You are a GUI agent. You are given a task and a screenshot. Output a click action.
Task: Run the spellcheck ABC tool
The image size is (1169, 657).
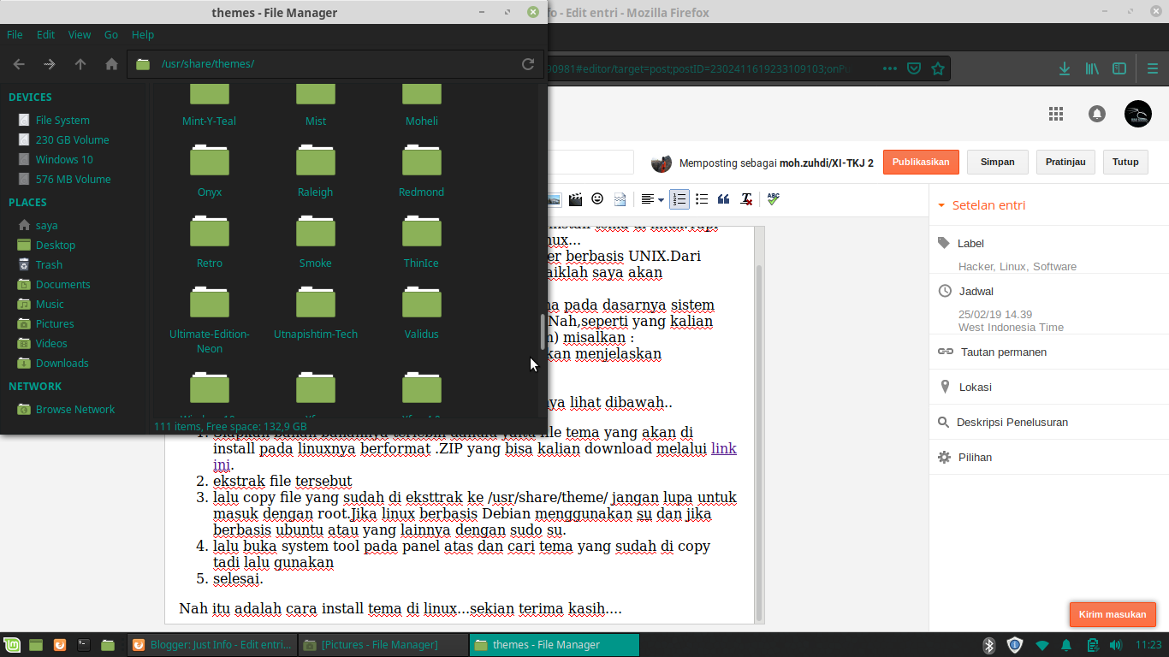772,199
